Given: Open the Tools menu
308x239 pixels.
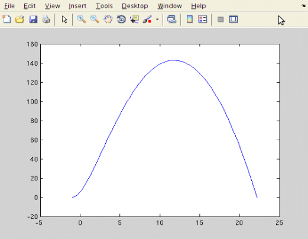Looking at the screenshot, I should point(104,6).
